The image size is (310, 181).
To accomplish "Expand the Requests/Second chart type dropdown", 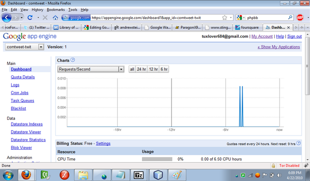I will [x=91, y=69].
